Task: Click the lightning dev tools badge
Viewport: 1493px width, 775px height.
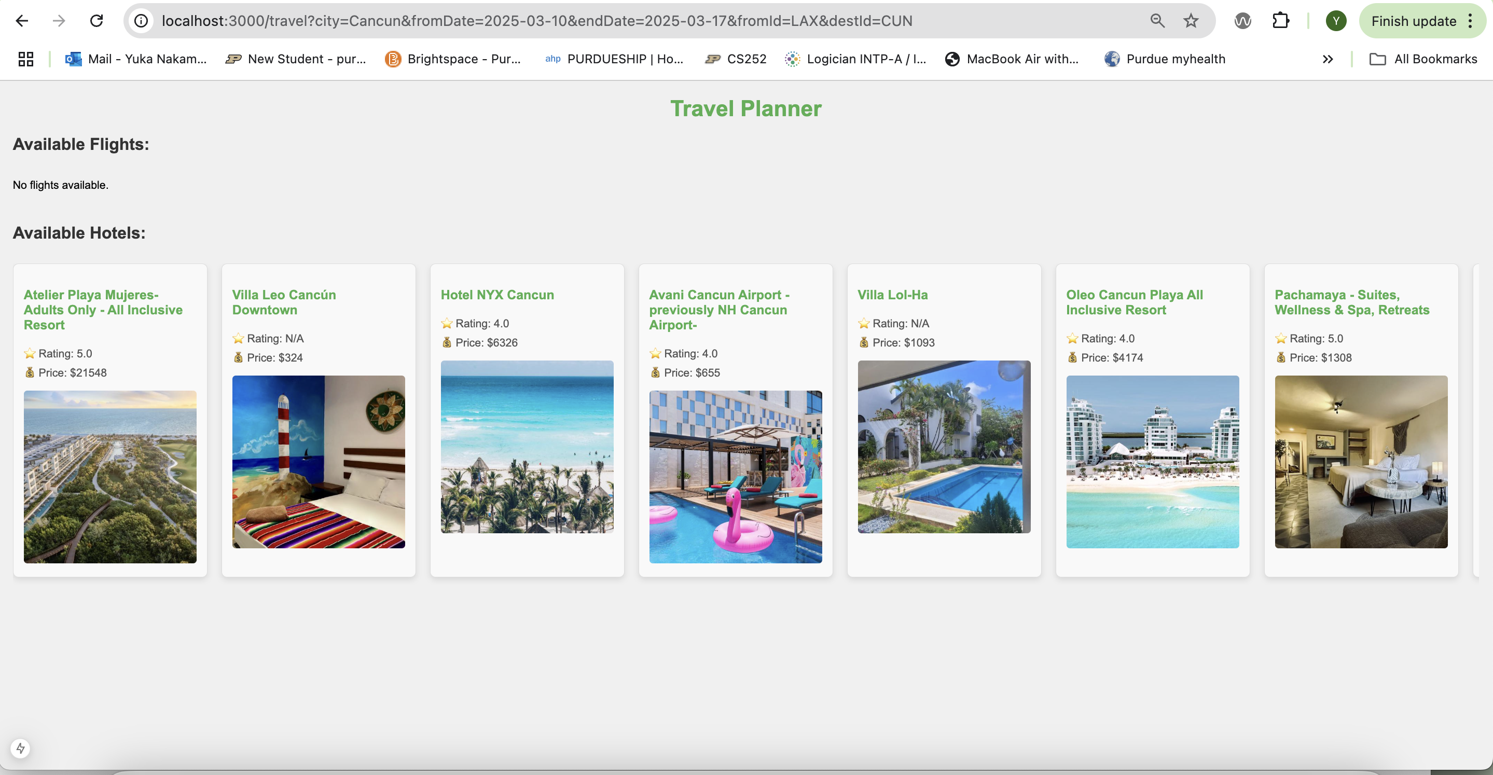Action: click(x=21, y=748)
